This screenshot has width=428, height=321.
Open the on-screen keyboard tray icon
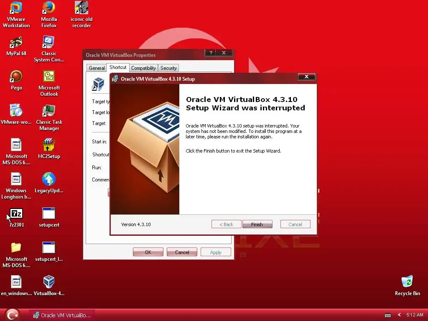387,315
